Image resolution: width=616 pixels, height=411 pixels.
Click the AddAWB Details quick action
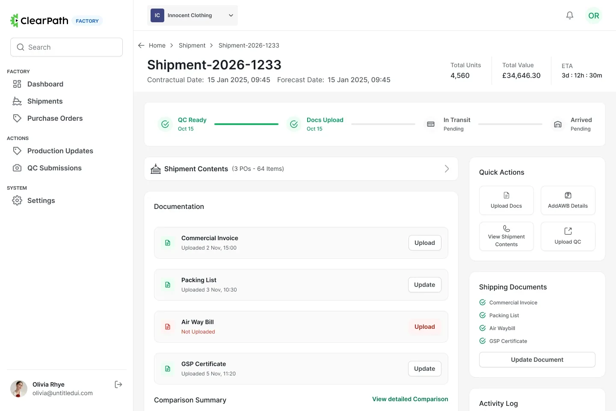pyautogui.click(x=568, y=200)
